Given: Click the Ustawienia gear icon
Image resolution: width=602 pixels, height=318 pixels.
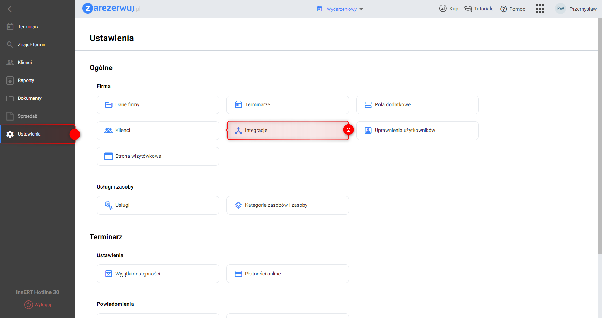Looking at the screenshot, I should (10, 134).
